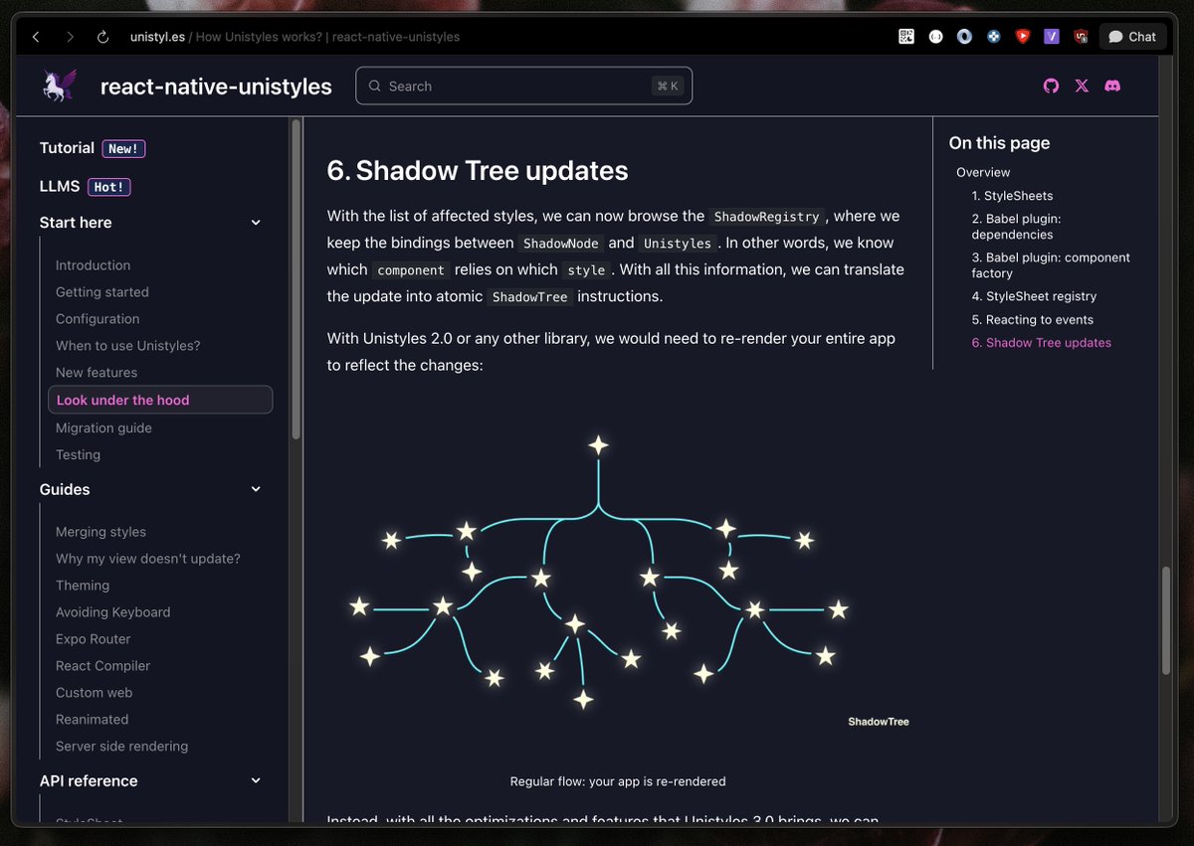
Task: Click the blue ring extension icon
Action: [x=964, y=37]
